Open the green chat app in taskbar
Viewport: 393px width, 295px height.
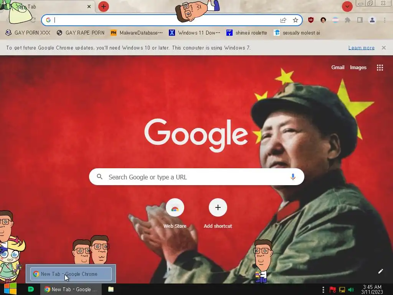click(x=31, y=289)
